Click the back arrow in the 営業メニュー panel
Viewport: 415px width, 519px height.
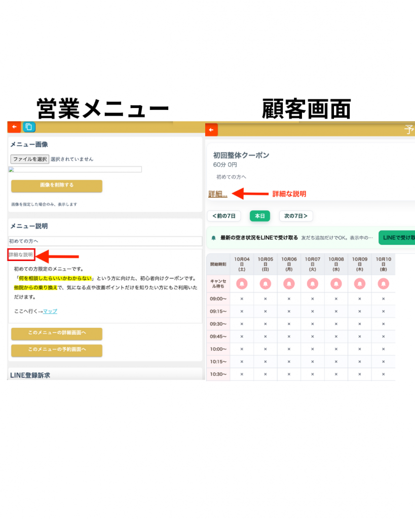(14, 127)
